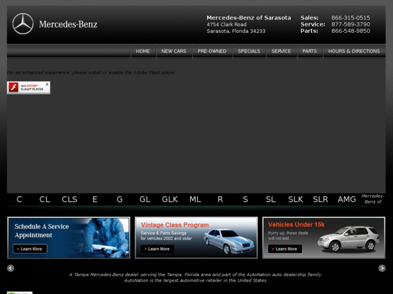Select the AMG model link
This screenshot has height=294, width=393.
[347, 200]
